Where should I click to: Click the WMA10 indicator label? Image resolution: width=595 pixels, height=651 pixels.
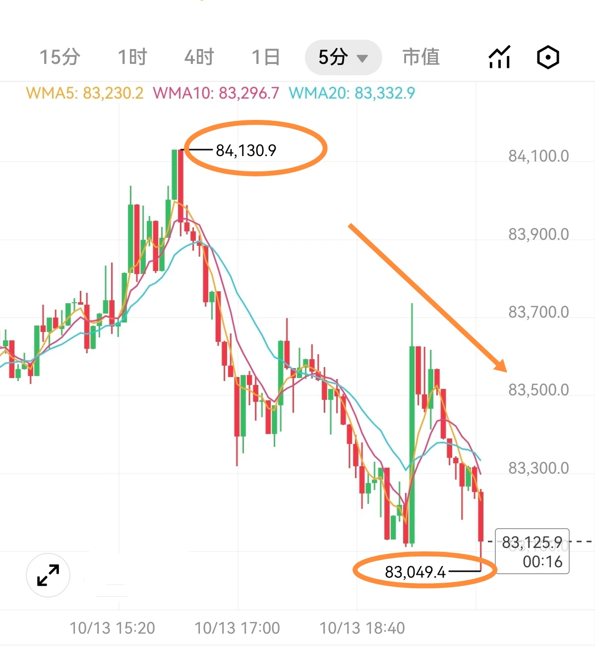coord(216,93)
